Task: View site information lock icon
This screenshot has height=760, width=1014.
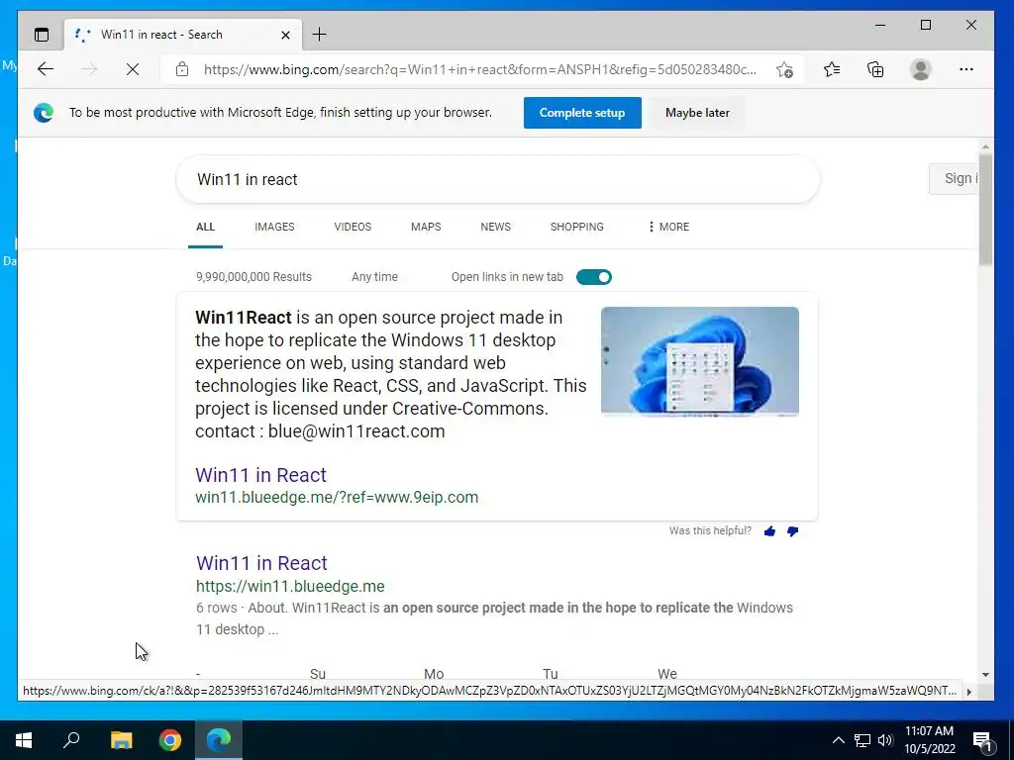Action: pyautogui.click(x=182, y=69)
